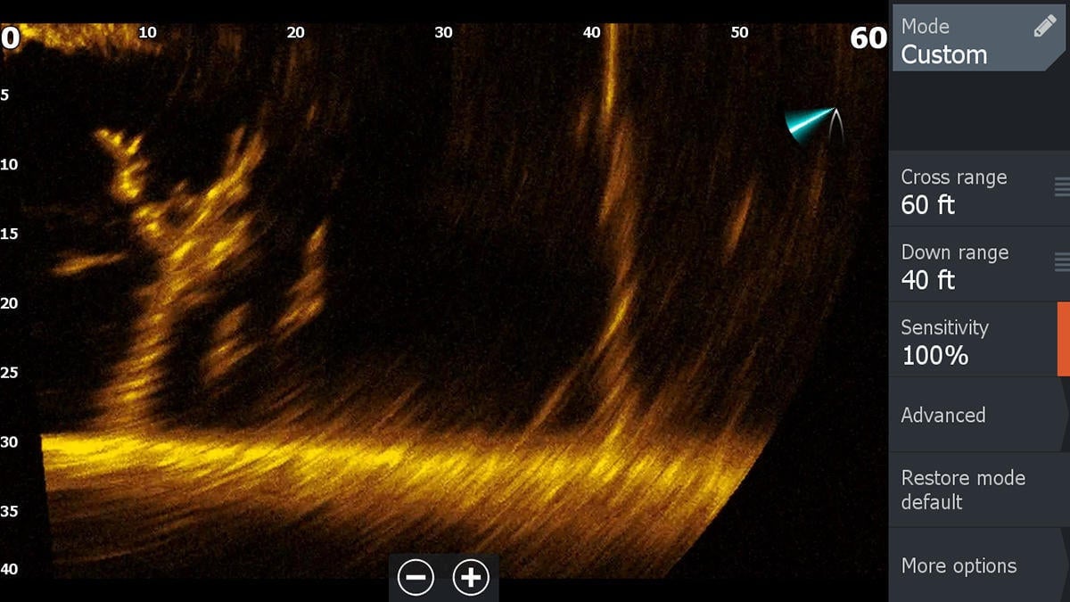Click the pencil edit icon beside Mode
The height and width of the screenshot is (602, 1070).
pyautogui.click(x=1044, y=27)
